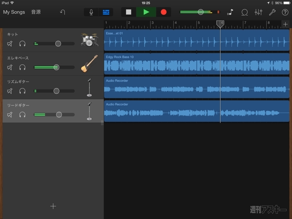Open the 音源 instrument browser
Image resolution: width=292 pixels, height=219 pixels.
(36, 12)
